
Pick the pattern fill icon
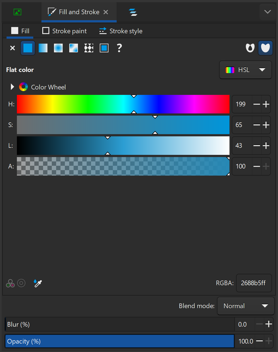89,48
